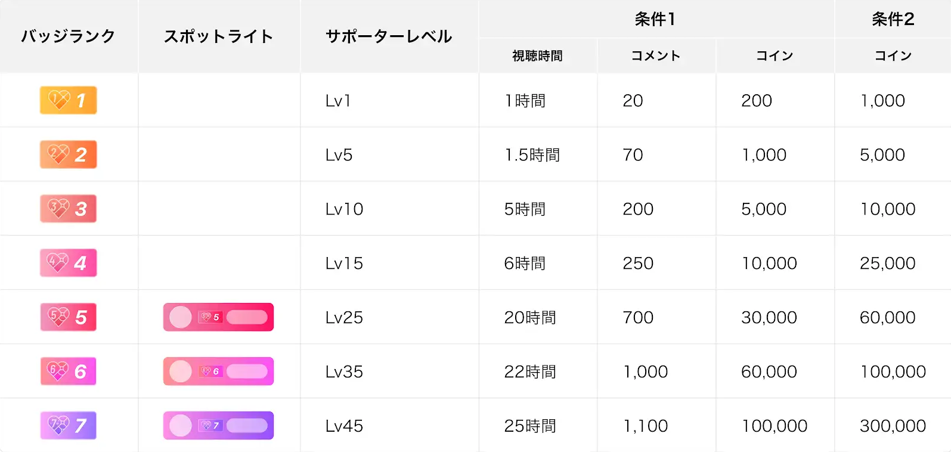Click the バッジランク column header
This screenshot has width=951, height=452.
point(68,36)
